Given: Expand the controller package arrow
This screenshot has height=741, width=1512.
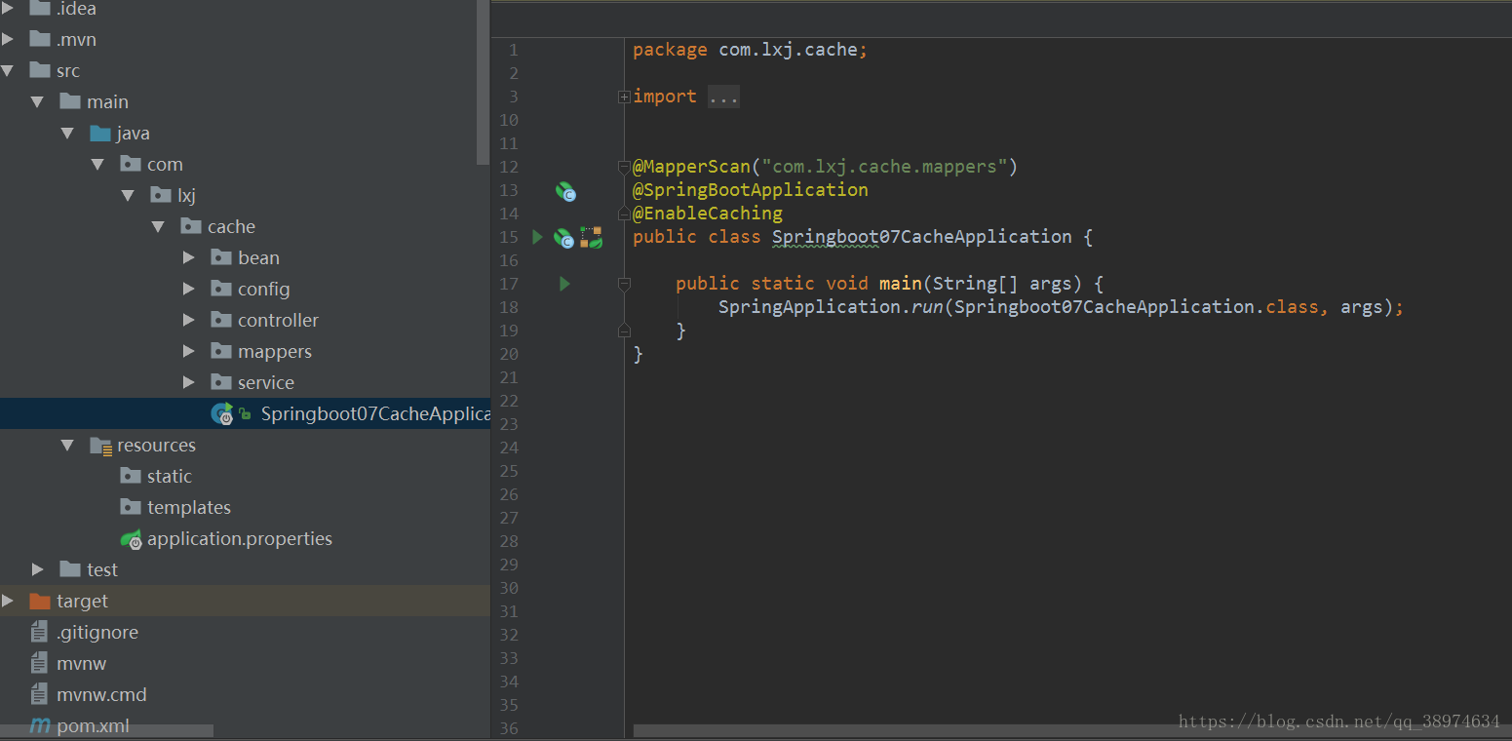Looking at the screenshot, I should (189, 320).
